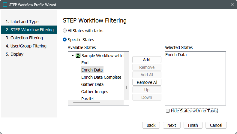Click the Sample Workflow green workflow icon
The image size is (237, 134).
click(x=78, y=56)
